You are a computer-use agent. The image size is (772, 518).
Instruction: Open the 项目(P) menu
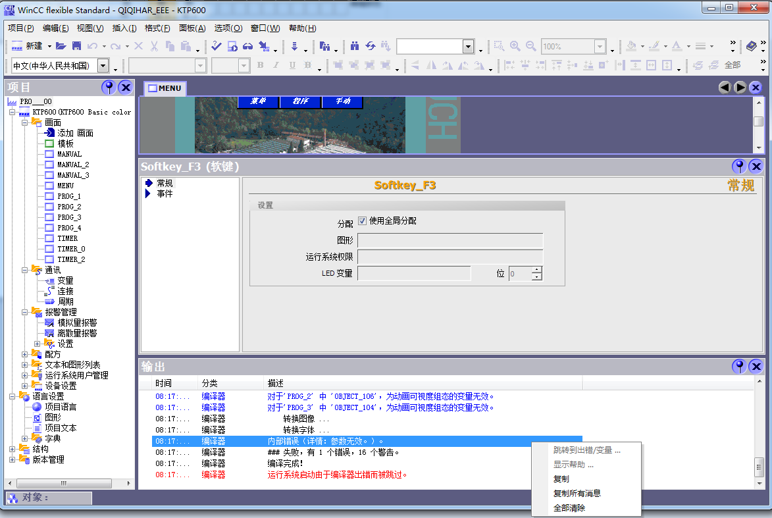click(20, 28)
